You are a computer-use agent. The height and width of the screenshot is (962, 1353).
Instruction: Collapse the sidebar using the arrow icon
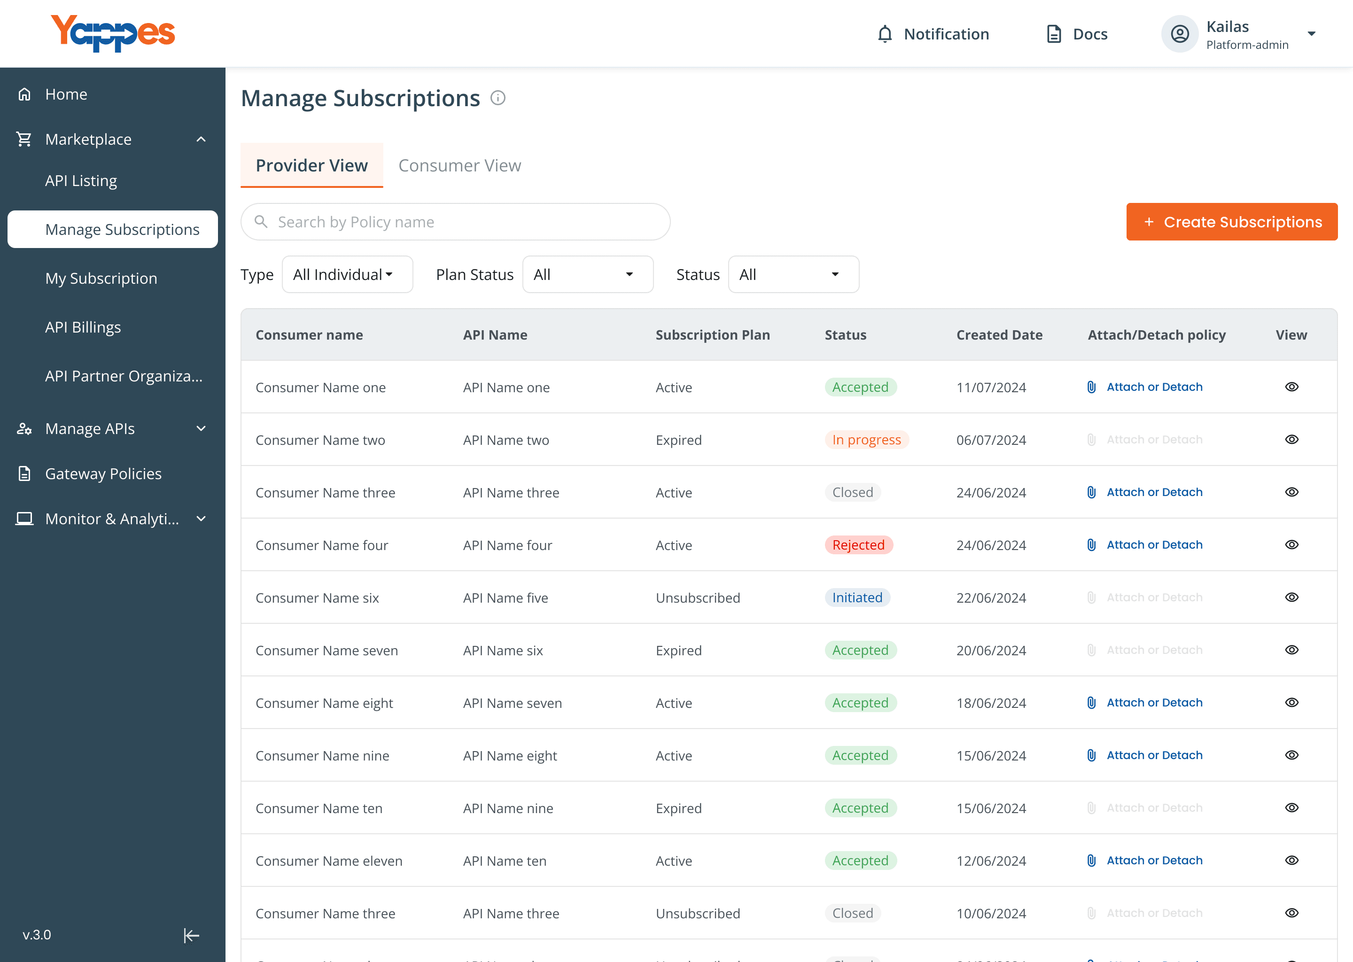point(191,935)
